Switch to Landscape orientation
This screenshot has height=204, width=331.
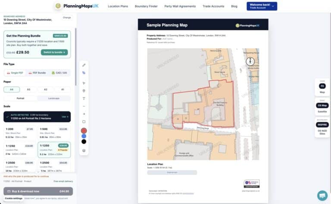pos(53,98)
